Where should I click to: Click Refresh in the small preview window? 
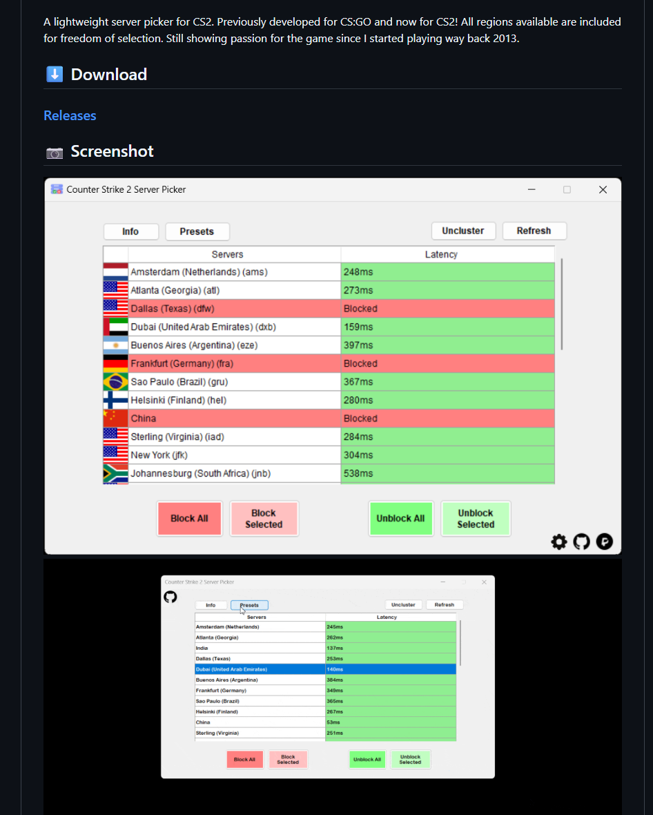coord(444,604)
